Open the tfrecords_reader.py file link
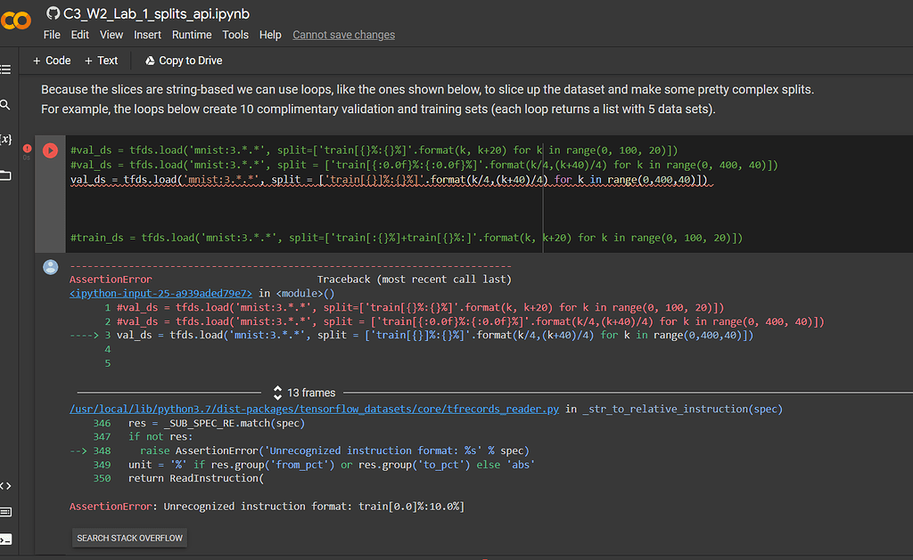 (x=314, y=409)
